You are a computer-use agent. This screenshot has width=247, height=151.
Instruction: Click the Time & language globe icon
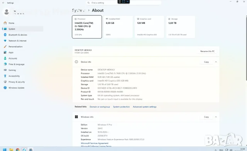tap(5, 64)
